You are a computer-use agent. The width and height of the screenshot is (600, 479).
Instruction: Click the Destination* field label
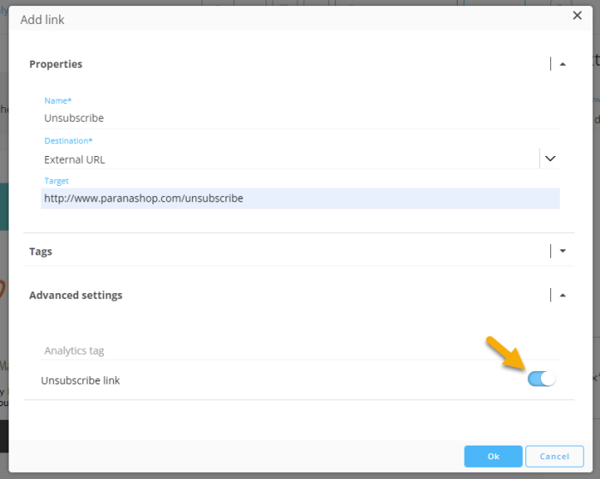(69, 141)
